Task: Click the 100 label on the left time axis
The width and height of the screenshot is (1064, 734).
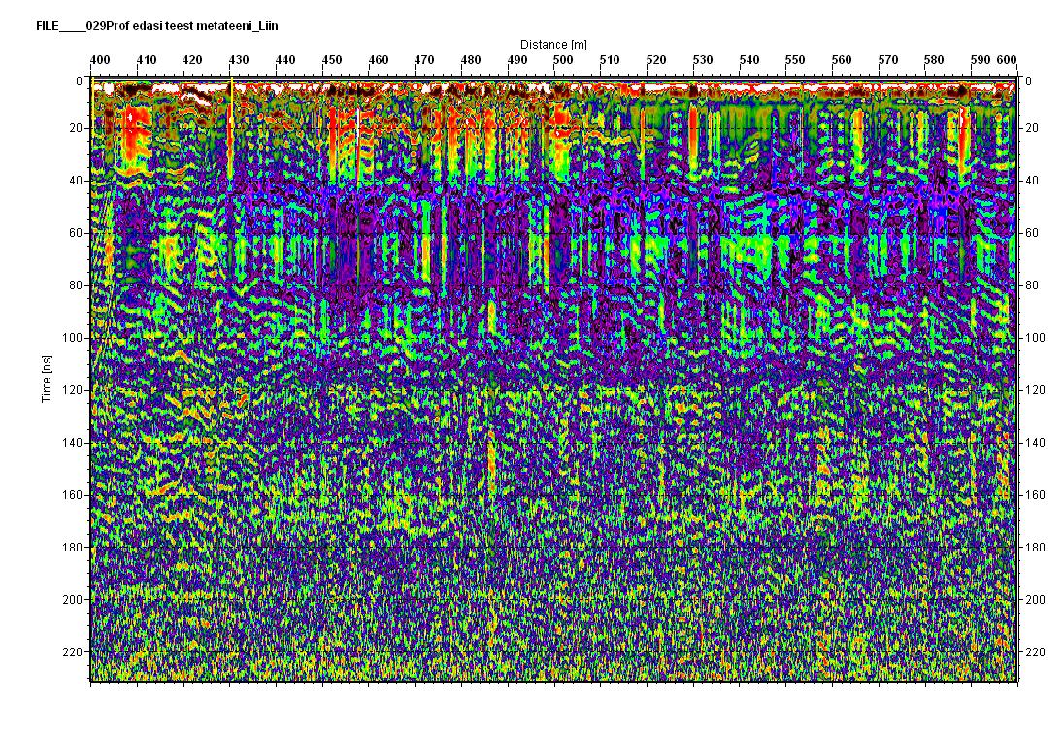Action: pos(73,338)
